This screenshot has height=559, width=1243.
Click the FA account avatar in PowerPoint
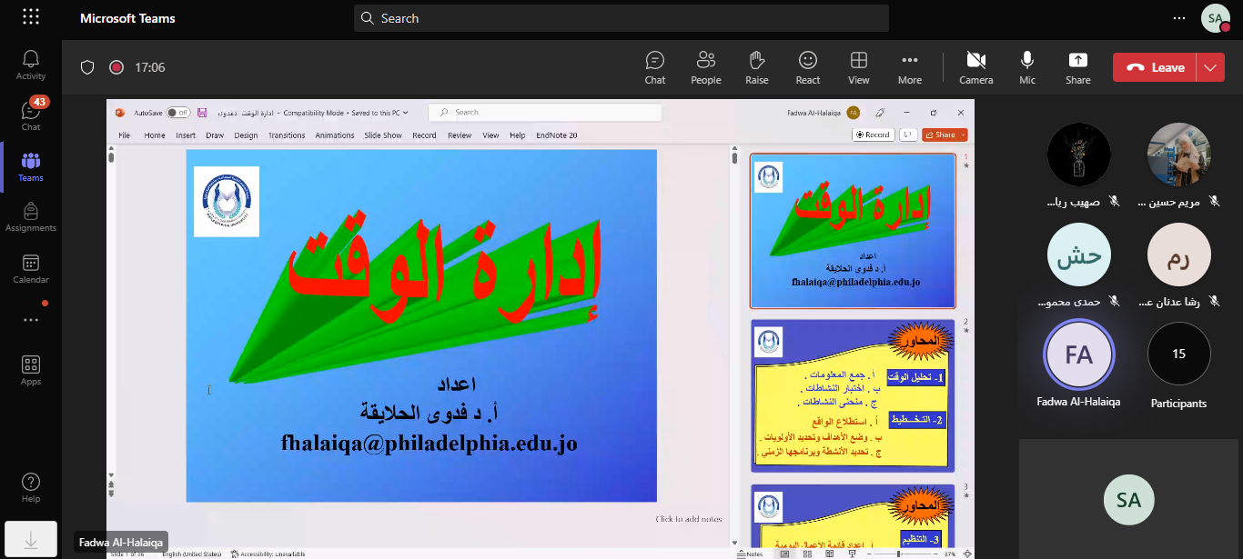853,113
